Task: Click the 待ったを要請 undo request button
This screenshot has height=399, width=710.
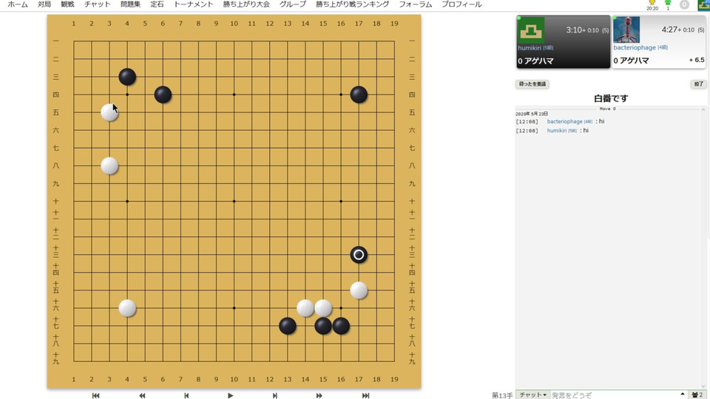Action: [x=532, y=84]
